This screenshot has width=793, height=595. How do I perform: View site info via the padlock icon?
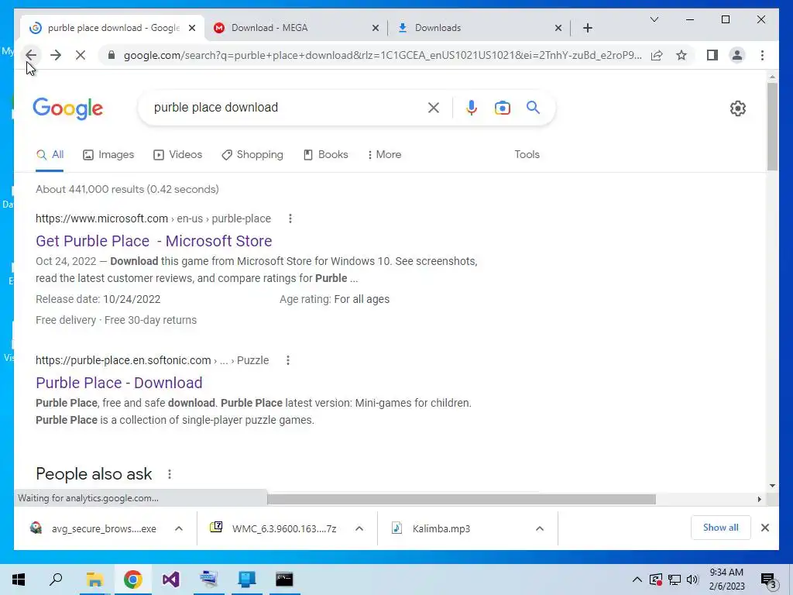[x=112, y=55]
